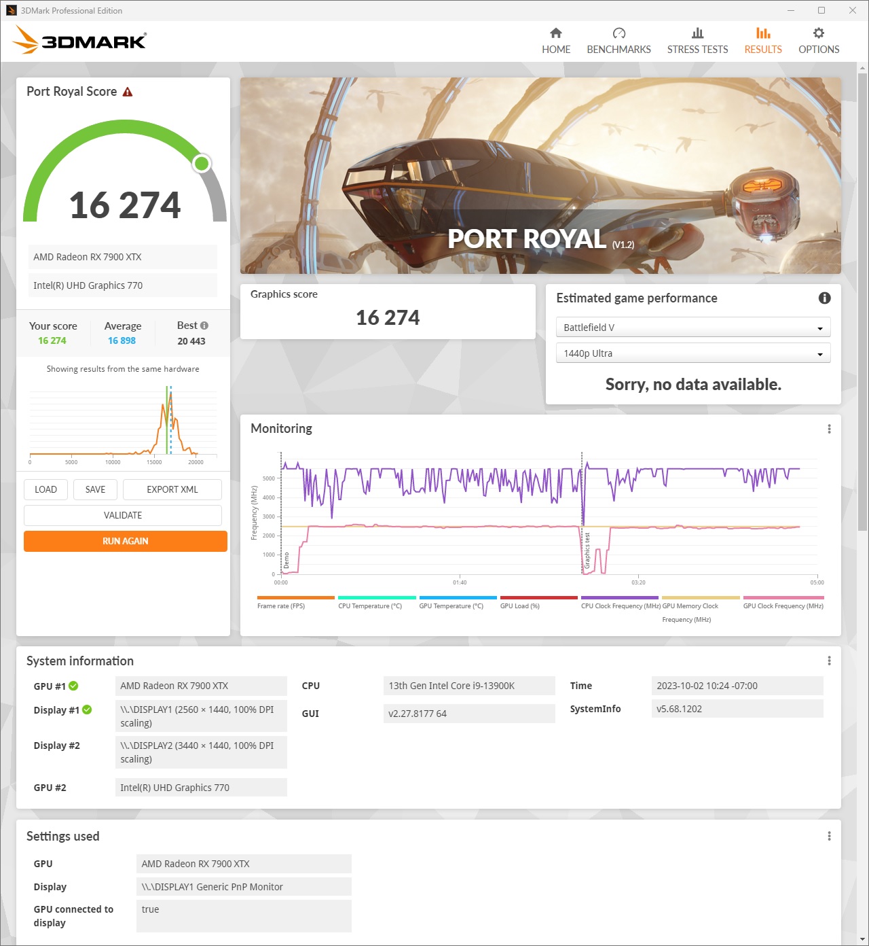Click Showing results from the same hardware text
Screen dimensions: 869x946
[x=123, y=369]
